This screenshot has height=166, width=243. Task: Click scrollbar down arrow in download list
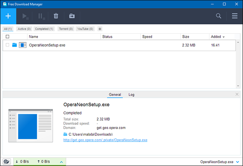point(238,86)
